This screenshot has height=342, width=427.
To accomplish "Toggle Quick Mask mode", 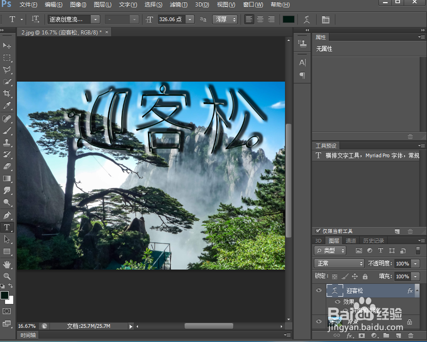I will click(7, 311).
